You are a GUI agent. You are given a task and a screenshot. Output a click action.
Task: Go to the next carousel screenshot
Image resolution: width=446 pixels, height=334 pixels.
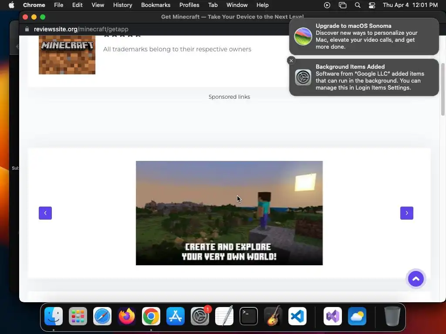click(407, 213)
